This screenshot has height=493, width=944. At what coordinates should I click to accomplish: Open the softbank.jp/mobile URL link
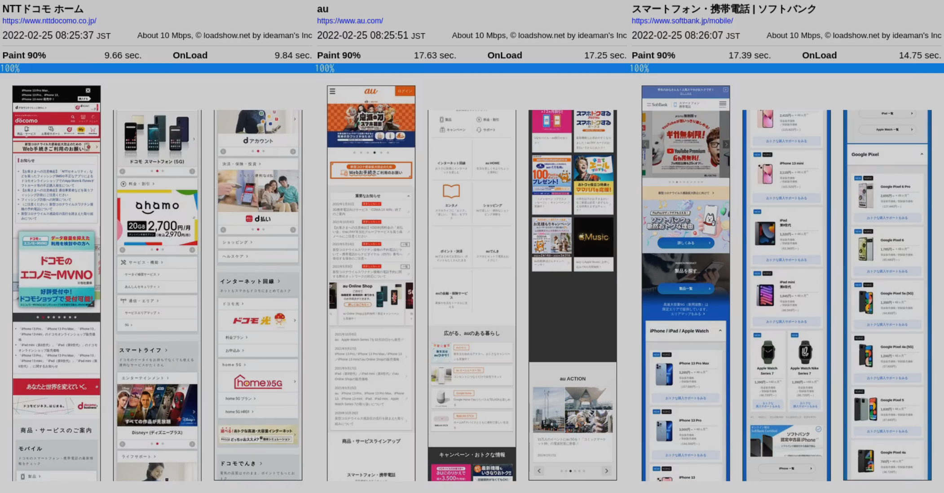pos(682,21)
